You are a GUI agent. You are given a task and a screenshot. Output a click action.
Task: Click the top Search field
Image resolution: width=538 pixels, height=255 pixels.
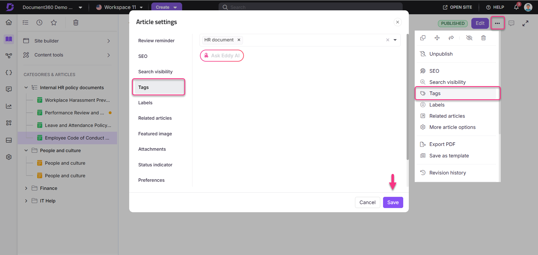[x=310, y=7]
